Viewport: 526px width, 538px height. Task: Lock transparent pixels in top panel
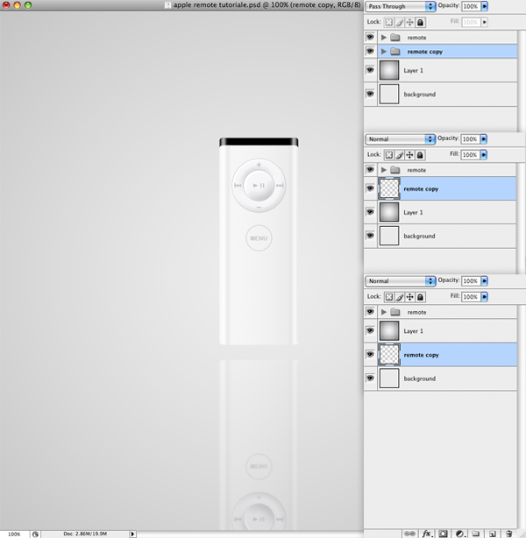coord(388,22)
